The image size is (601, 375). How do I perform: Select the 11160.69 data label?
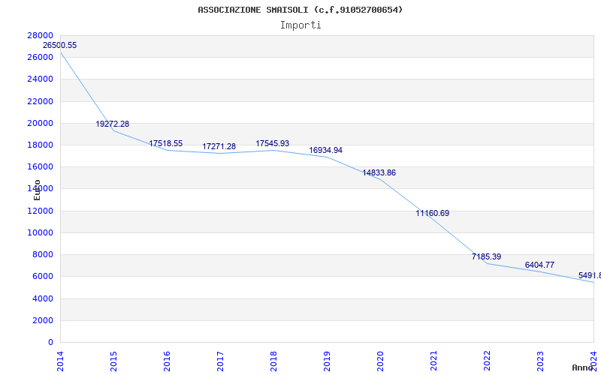point(433,213)
